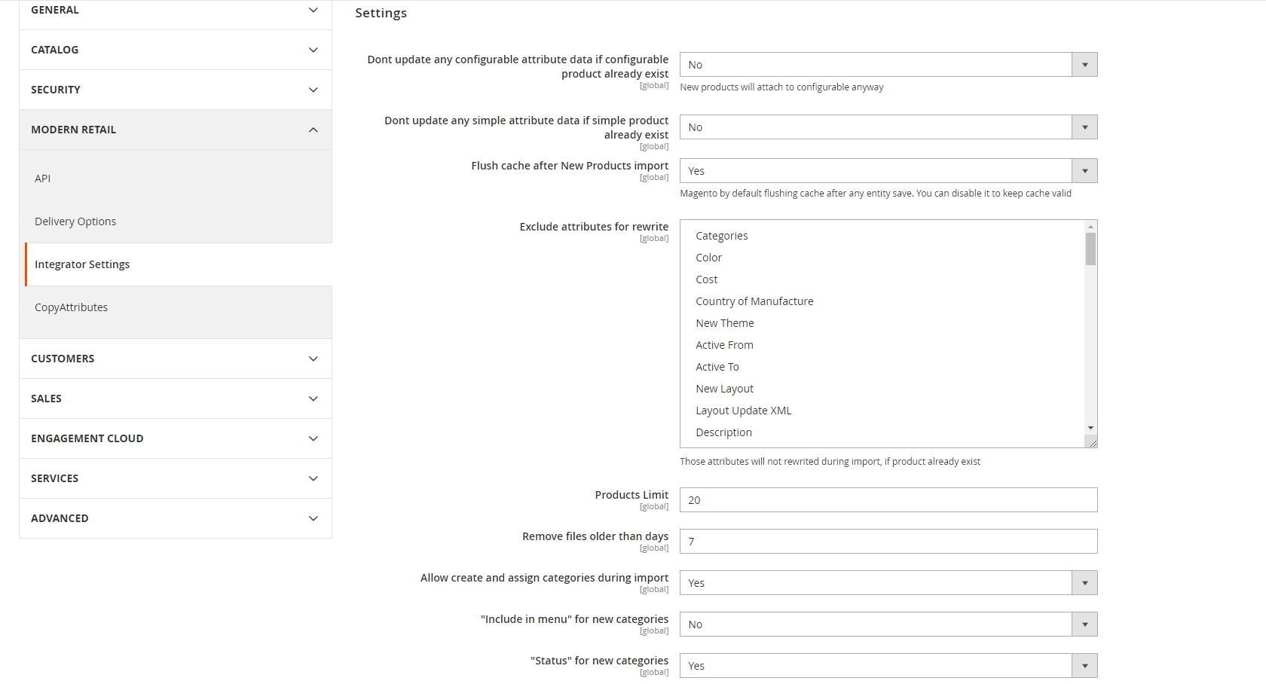Click the Products Limit field
Screen dimensions: 1266x684
(888, 500)
